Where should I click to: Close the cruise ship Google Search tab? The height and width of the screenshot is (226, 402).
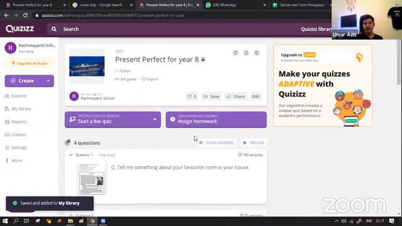click(131, 5)
